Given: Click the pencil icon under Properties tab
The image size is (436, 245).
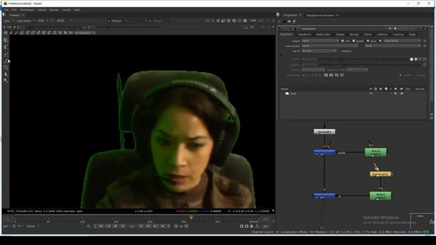Looking at the screenshot, I should 294,21.
